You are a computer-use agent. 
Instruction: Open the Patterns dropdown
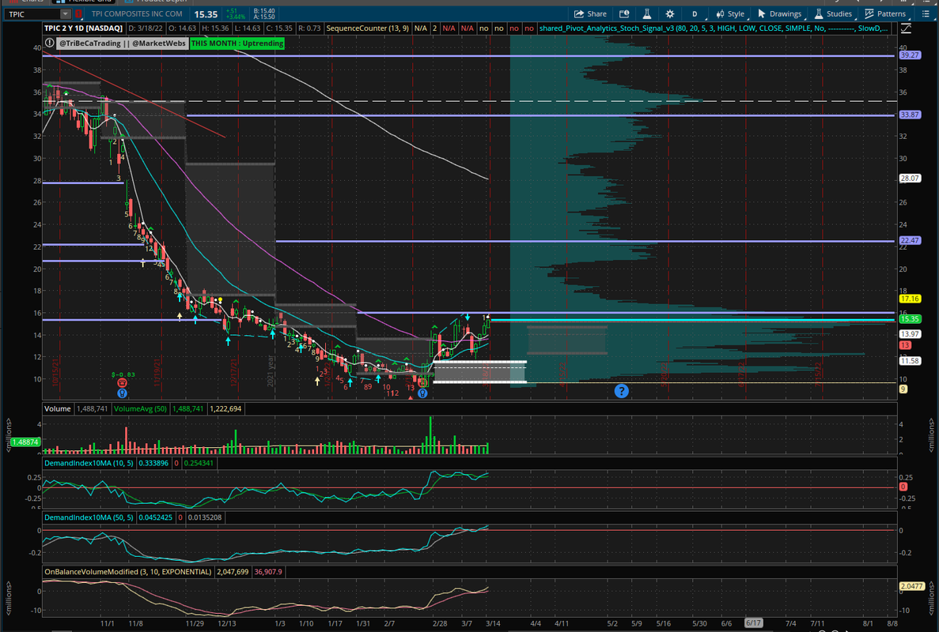(x=885, y=13)
